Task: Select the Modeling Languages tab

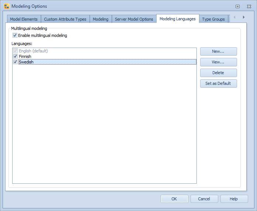Action: (178, 19)
